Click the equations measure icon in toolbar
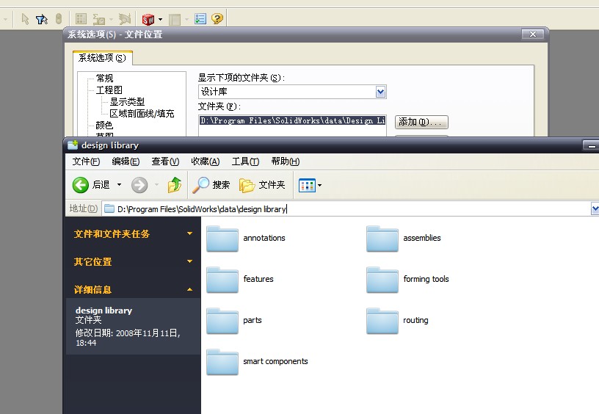The height and width of the screenshot is (414, 599). coord(99,18)
